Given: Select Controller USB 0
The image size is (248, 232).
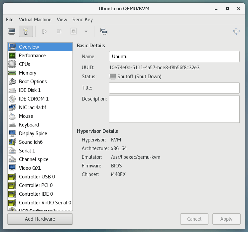Looking at the screenshot, I should pos(40,176).
